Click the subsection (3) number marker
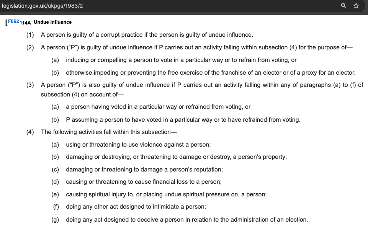The image size is (368, 227). click(30, 85)
